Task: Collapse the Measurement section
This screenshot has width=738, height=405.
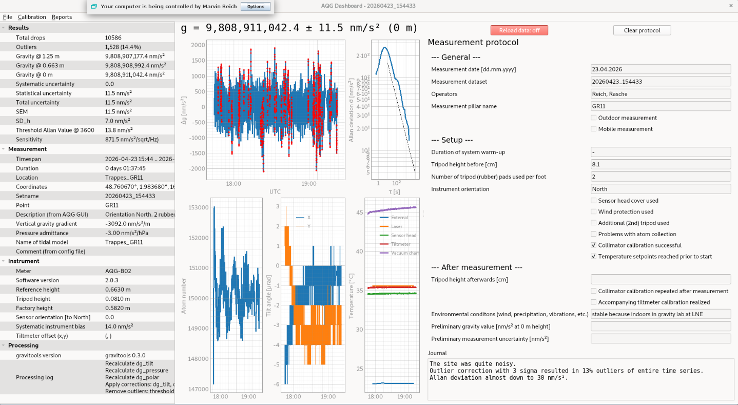Action: pyautogui.click(x=4, y=149)
